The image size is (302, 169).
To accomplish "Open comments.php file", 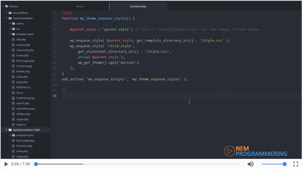I will 25,50.
